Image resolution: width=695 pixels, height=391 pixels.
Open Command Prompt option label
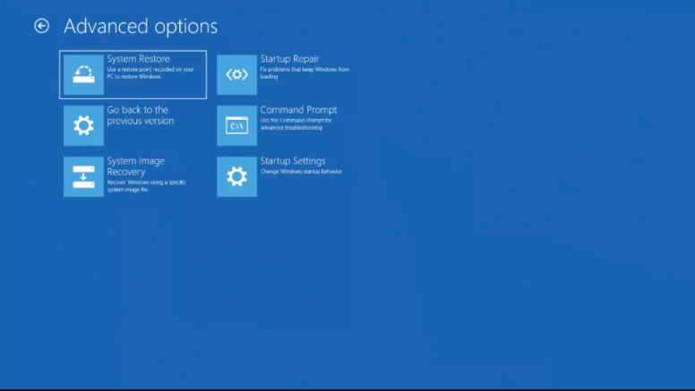coord(298,110)
